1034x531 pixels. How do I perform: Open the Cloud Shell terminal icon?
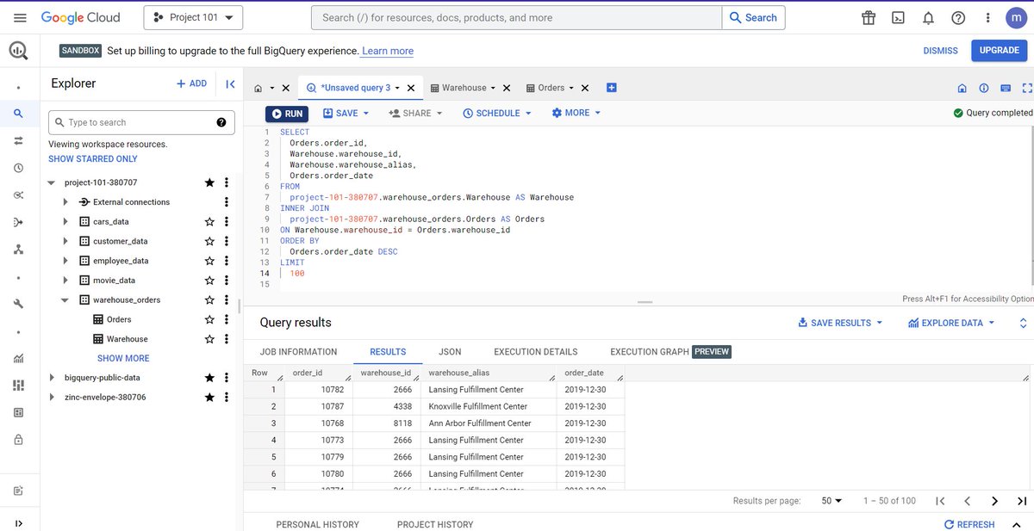click(x=898, y=17)
